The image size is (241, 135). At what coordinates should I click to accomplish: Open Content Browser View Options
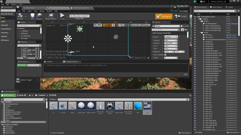pos(185,133)
